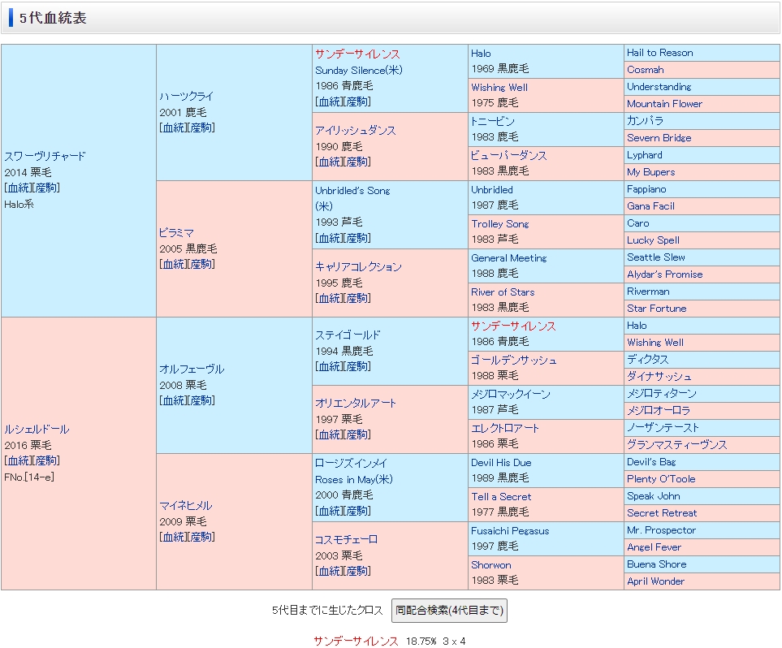Select the オルフェーヴル name link

pos(192,369)
